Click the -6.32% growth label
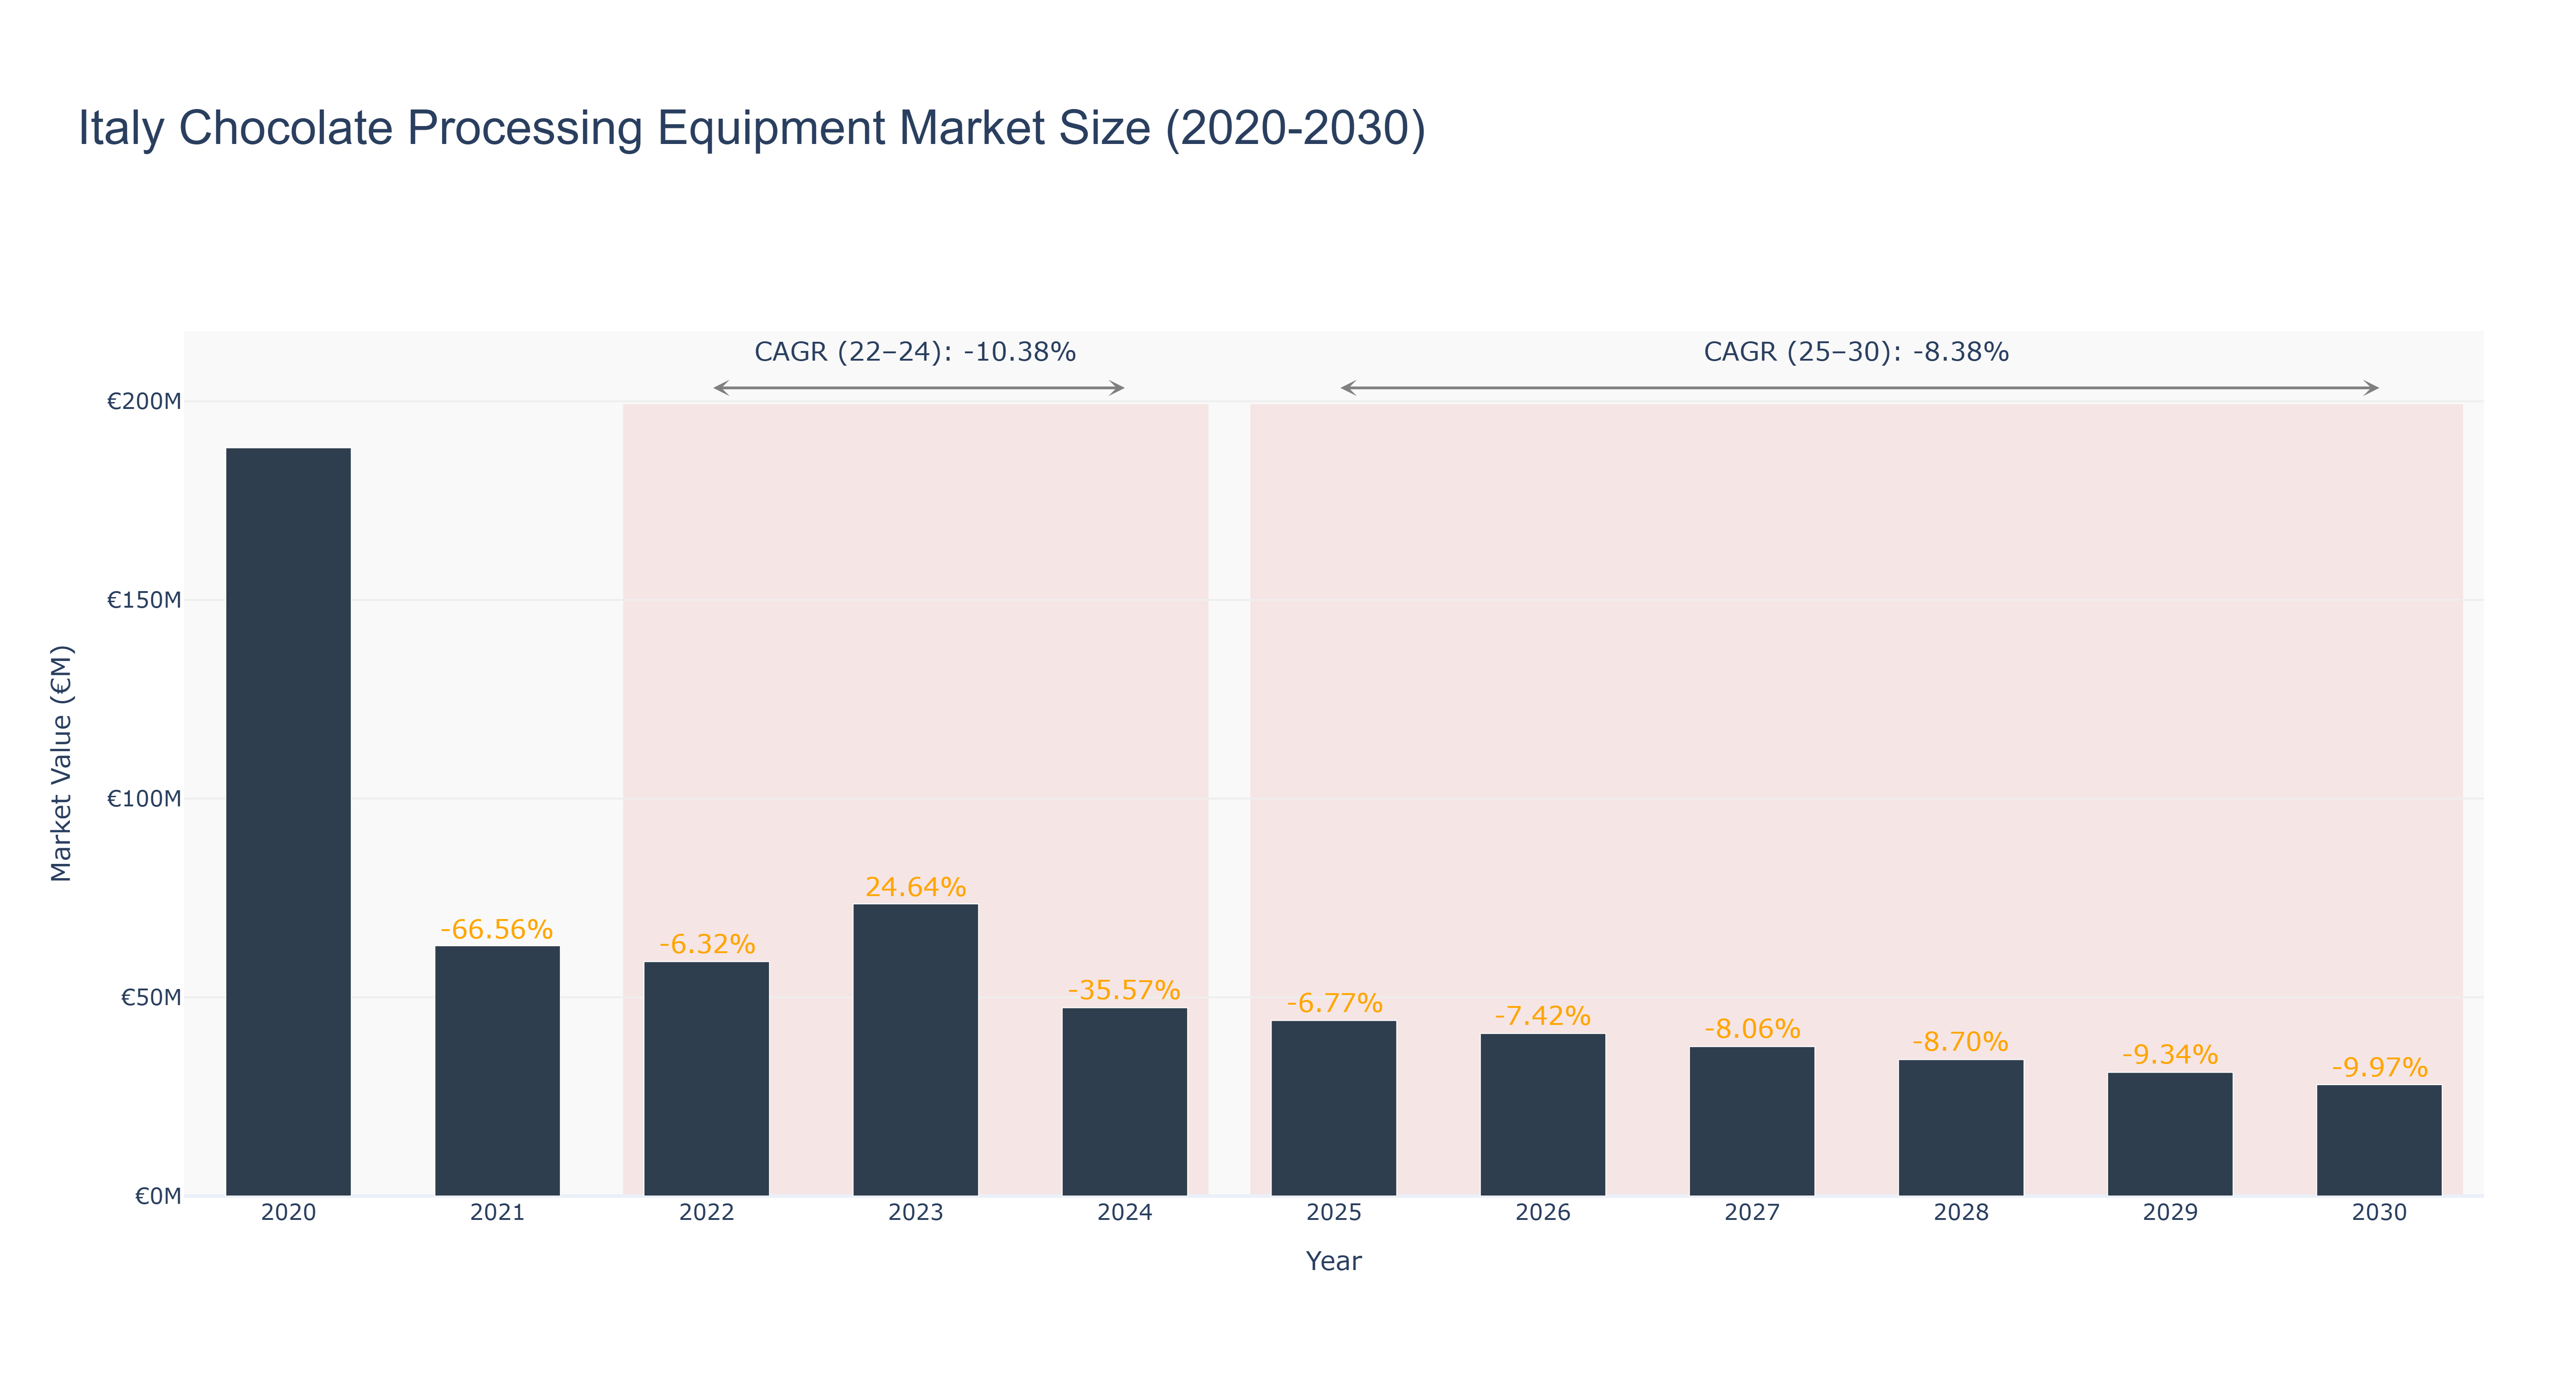Viewport: 2576px width, 1380px height. 707,944
